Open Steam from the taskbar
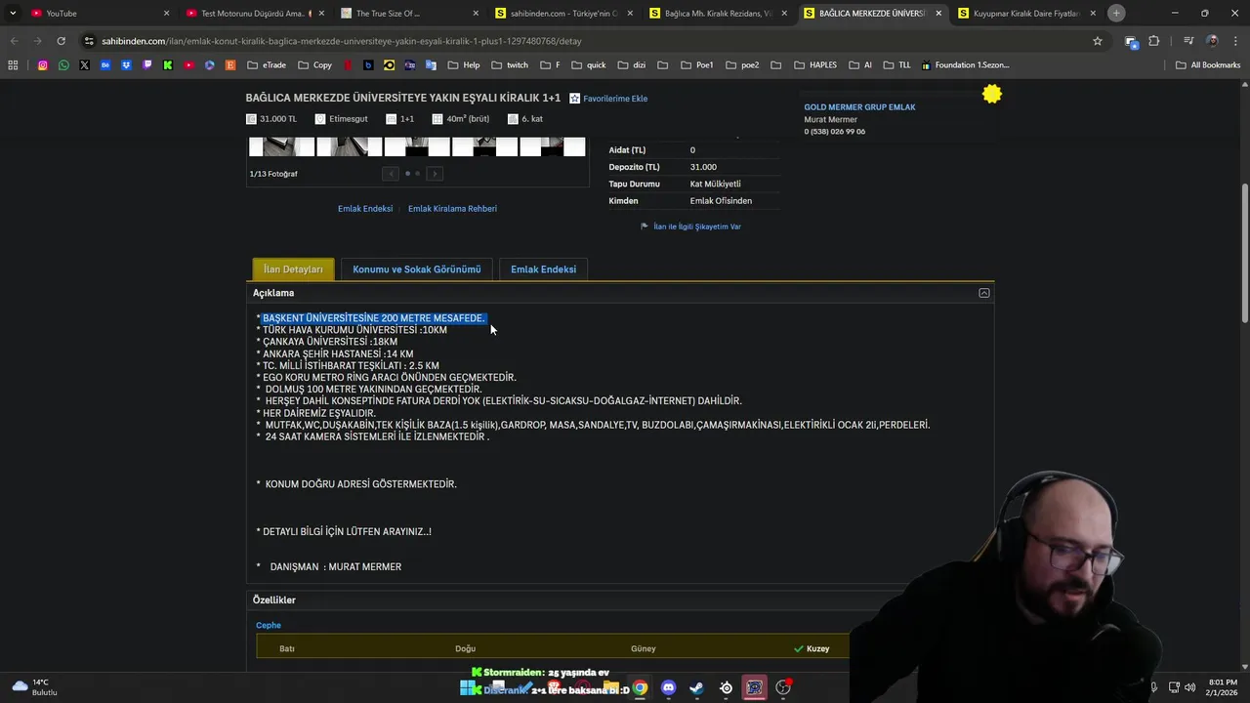The width and height of the screenshot is (1250, 703). click(696, 687)
